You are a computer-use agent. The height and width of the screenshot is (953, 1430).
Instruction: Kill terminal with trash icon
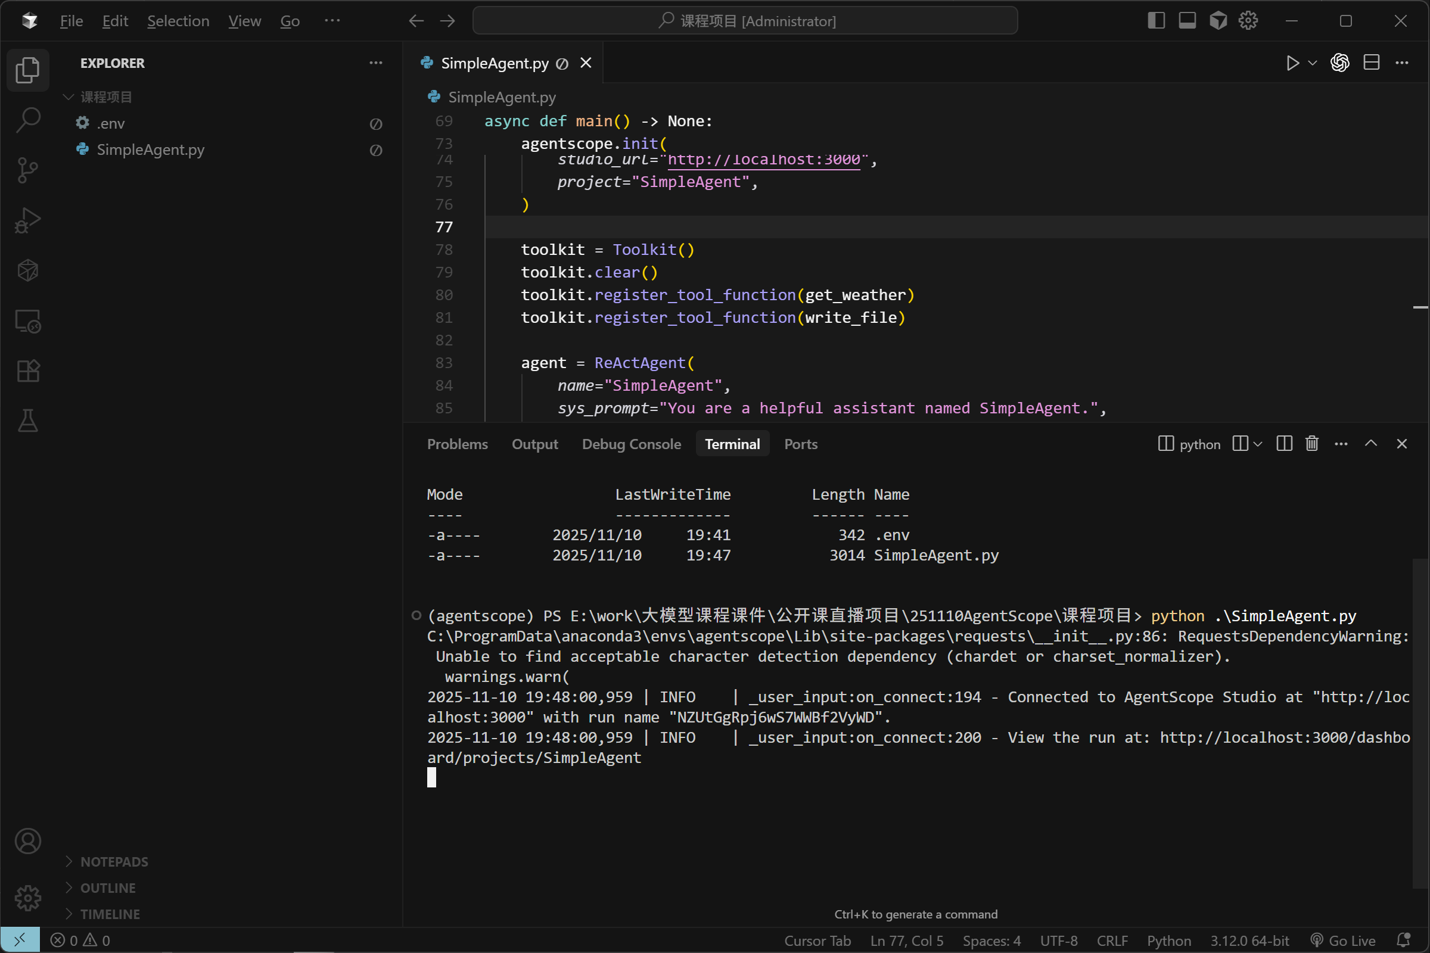click(x=1312, y=444)
